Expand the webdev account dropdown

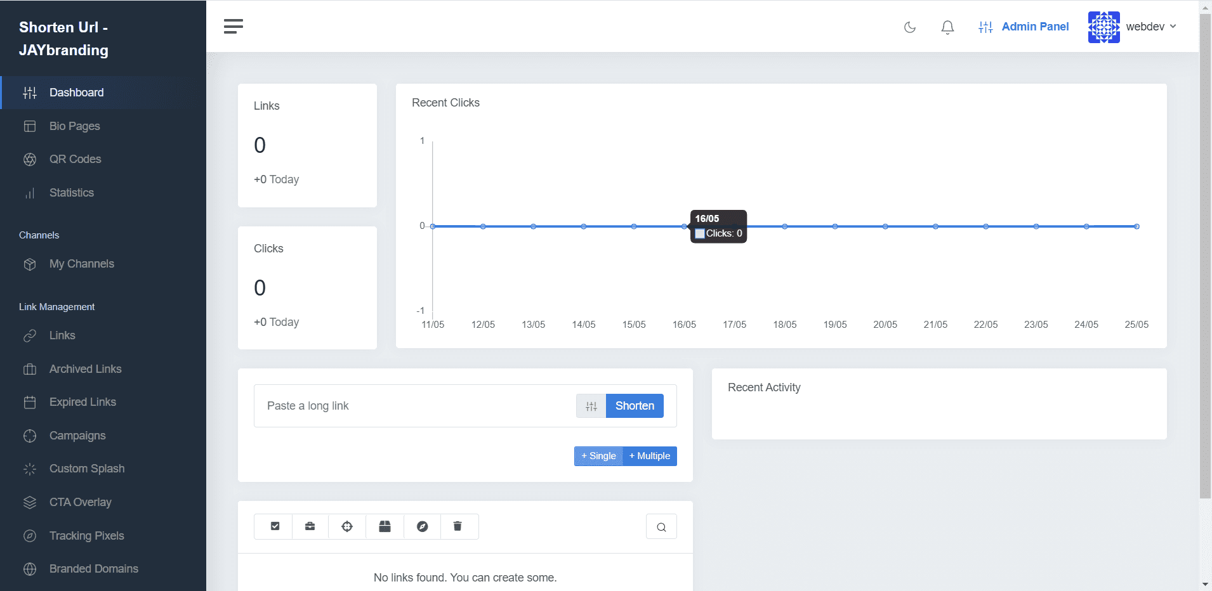point(1151,27)
